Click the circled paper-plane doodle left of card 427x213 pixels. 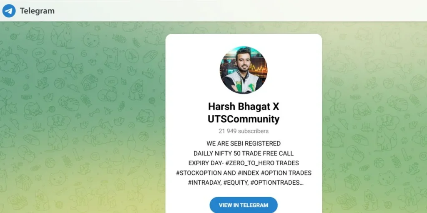click(x=132, y=56)
